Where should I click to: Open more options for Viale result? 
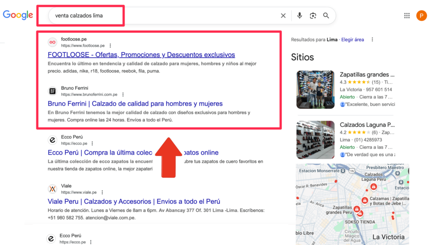click(102, 192)
